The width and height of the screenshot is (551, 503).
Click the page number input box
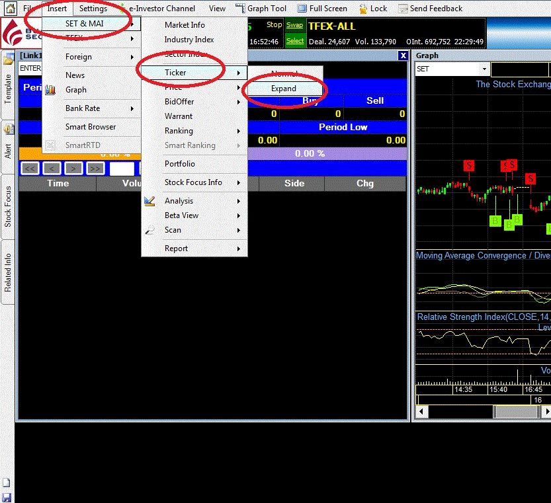click(122, 169)
